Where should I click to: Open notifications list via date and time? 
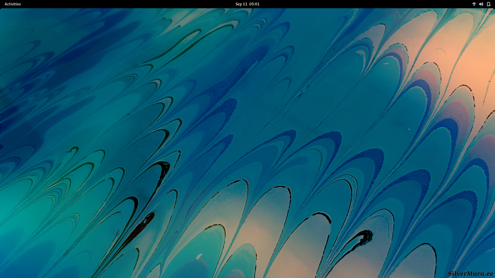pyautogui.click(x=247, y=4)
